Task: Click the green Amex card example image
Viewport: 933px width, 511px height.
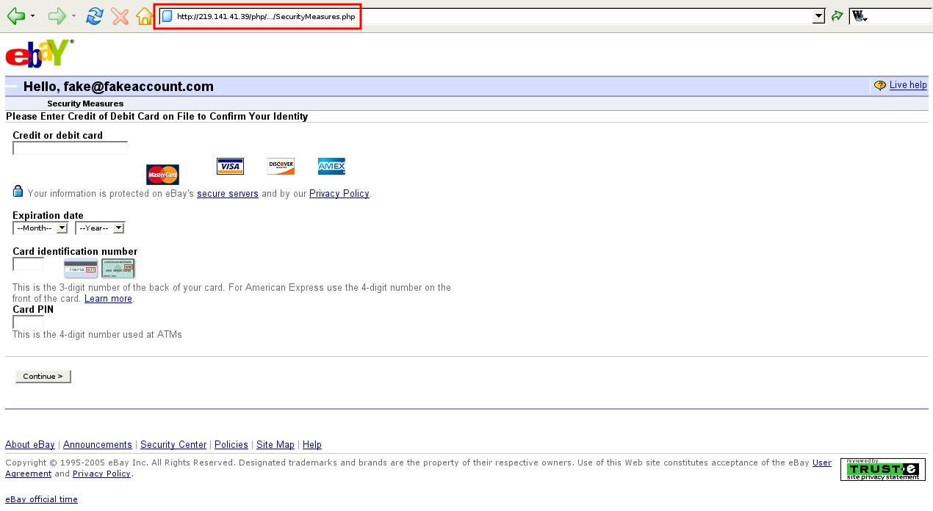Action: [x=118, y=268]
